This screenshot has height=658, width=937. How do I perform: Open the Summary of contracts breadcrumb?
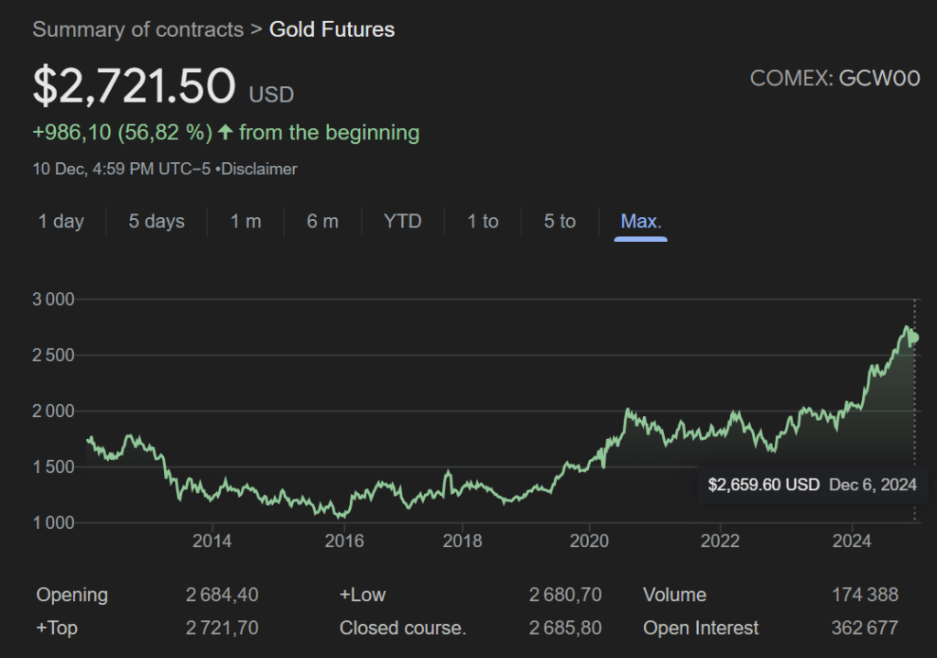pos(137,29)
